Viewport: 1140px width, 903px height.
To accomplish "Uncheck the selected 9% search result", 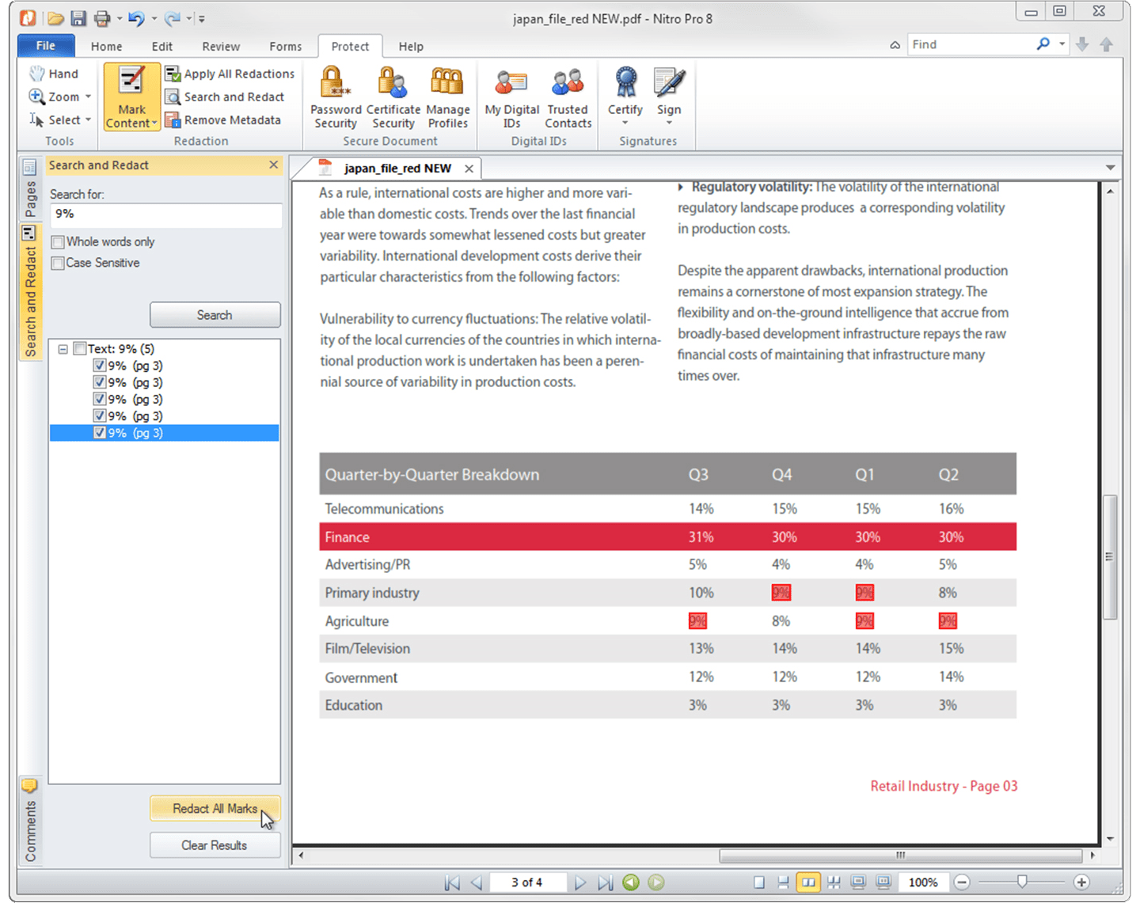I will coord(100,432).
